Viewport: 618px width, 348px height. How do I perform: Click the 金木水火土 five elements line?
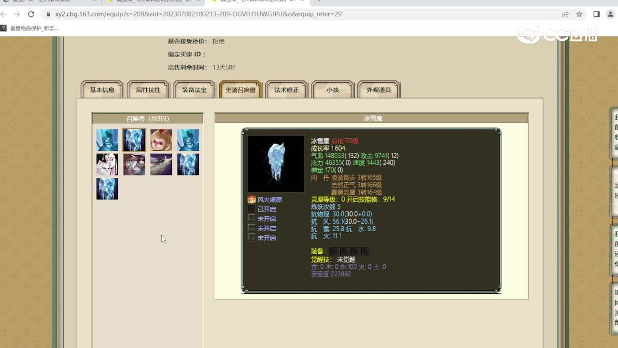point(349,267)
